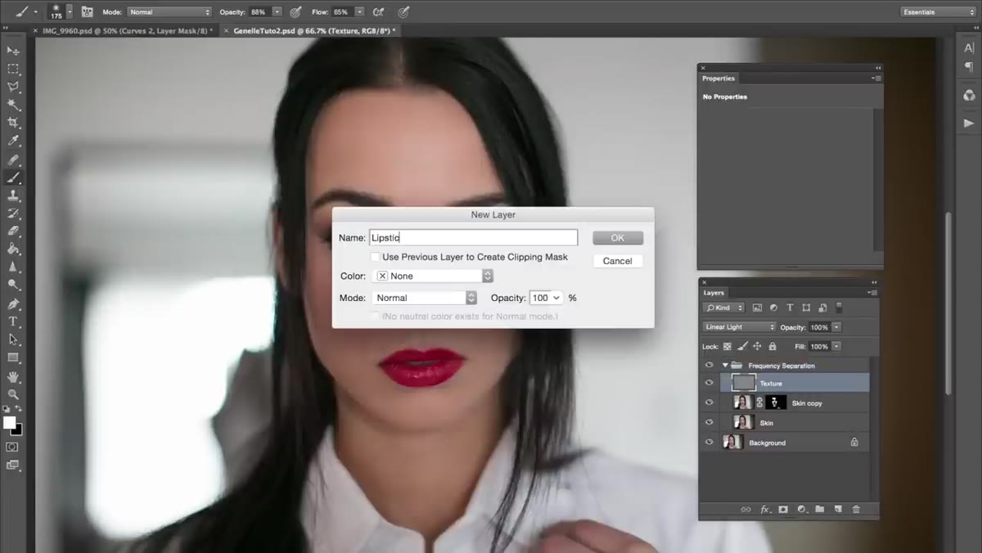The height and width of the screenshot is (553, 982).
Task: Click Cancel in New Layer dialog
Action: 618,261
